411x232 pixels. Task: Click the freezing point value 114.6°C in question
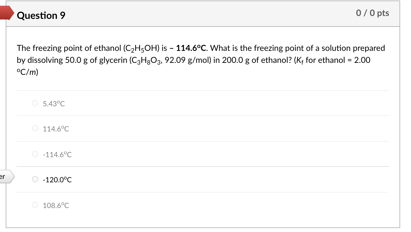coord(191,48)
